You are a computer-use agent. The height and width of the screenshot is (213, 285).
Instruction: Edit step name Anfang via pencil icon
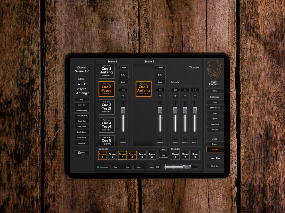pyautogui.click(x=89, y=93)
